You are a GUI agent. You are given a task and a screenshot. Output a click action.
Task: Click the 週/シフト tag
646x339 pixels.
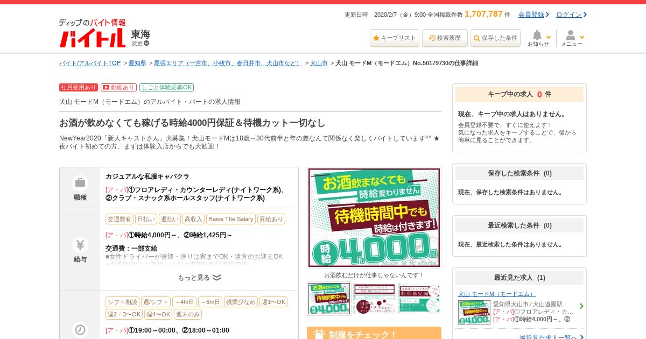point(156,302)
